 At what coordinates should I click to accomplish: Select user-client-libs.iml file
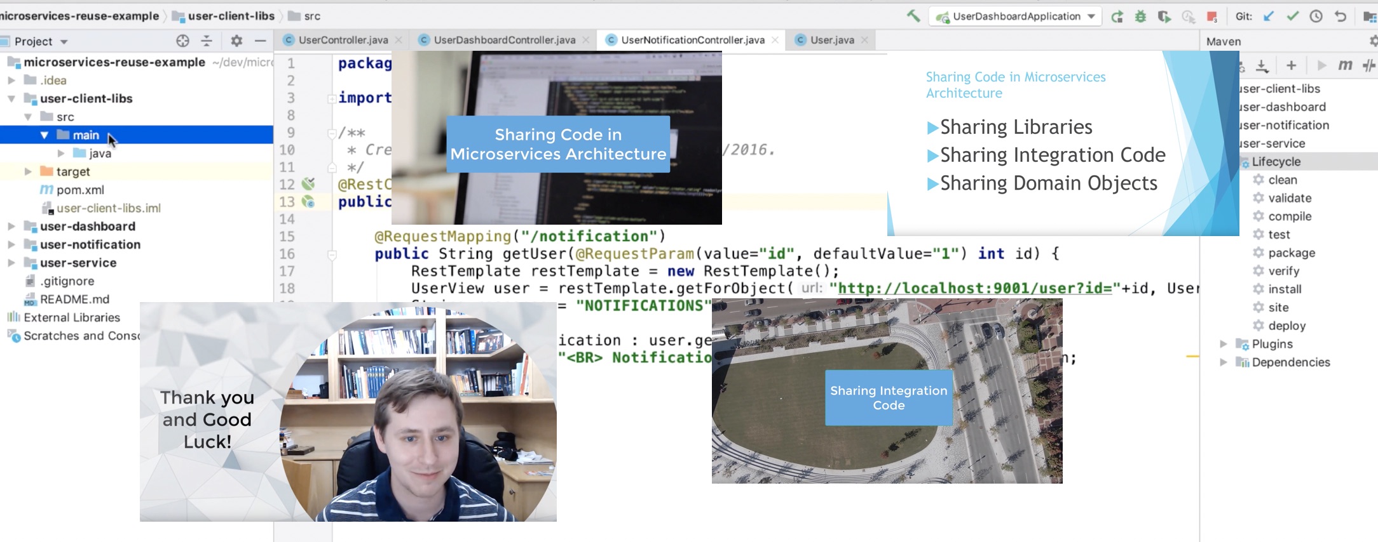(109, 208)
